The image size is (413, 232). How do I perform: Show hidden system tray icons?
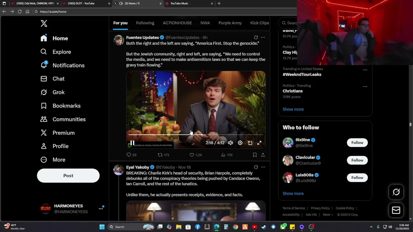click(371, 227)
